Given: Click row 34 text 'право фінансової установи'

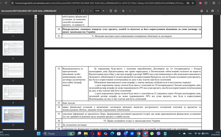Looking at the screenshot, I should click(x=132, y=108).
